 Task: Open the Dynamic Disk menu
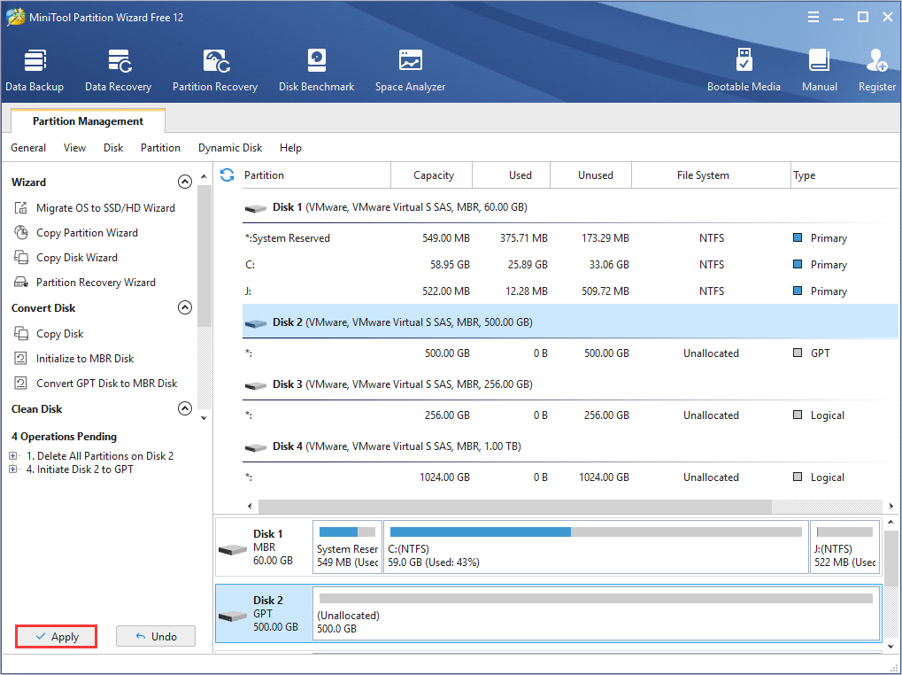230,148
